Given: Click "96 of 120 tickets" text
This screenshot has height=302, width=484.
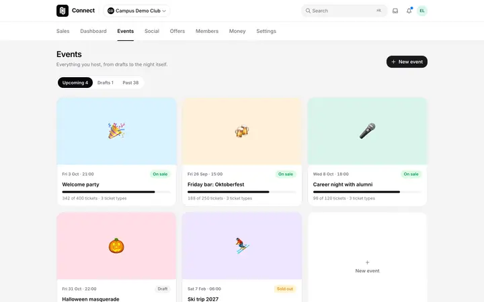Looking at the screenshot, I should pos(329,199).
